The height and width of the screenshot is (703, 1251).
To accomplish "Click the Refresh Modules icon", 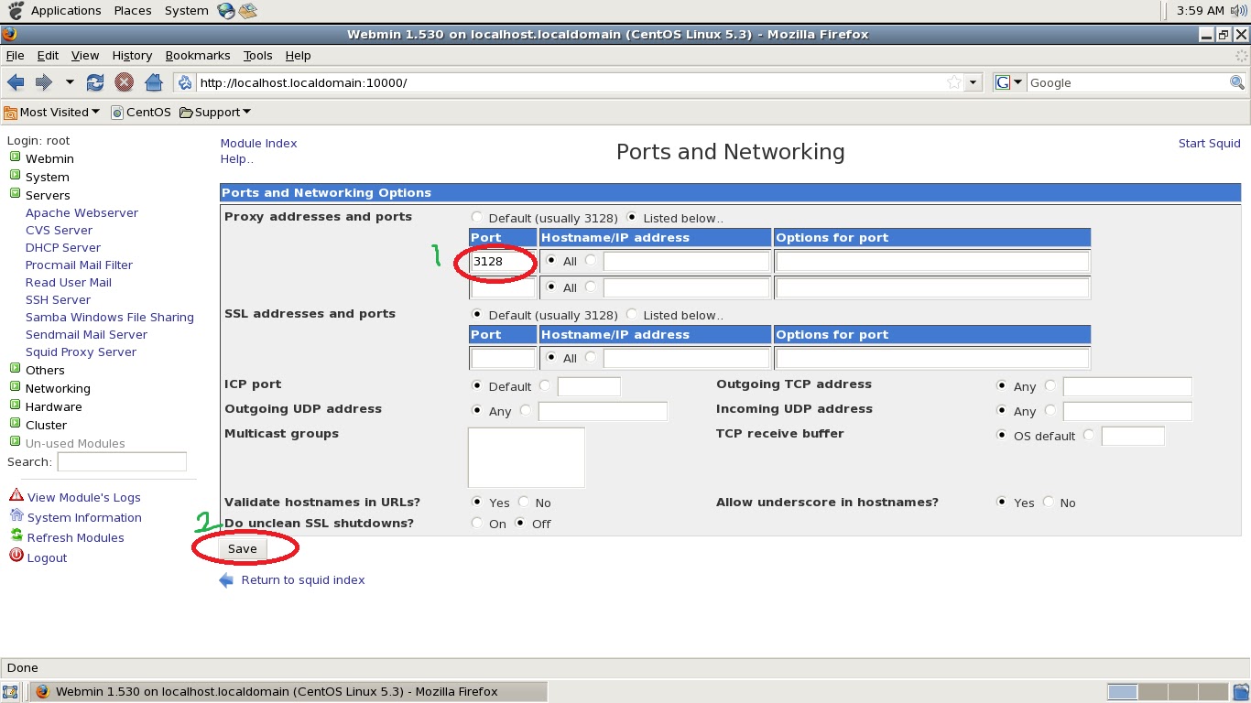I will [15, 537].
